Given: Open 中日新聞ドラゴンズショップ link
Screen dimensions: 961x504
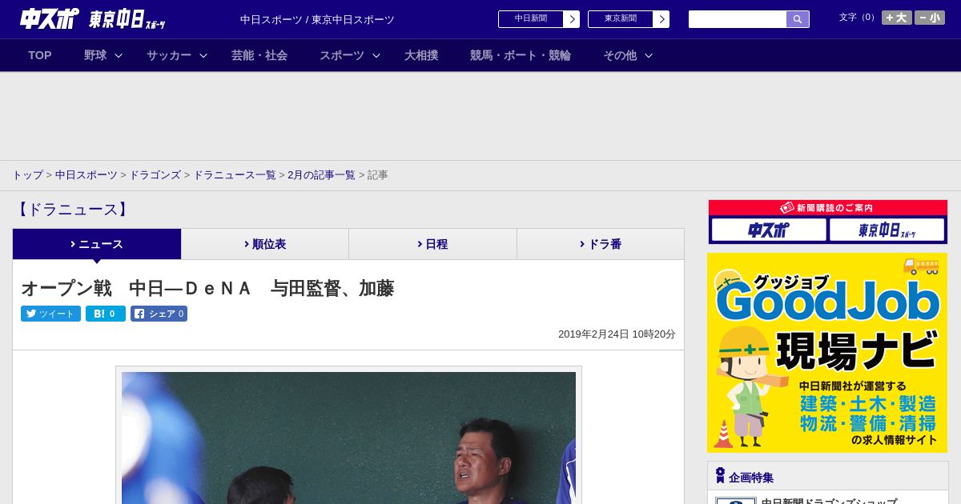Looking at the screenshot, I should pos(829,501).
